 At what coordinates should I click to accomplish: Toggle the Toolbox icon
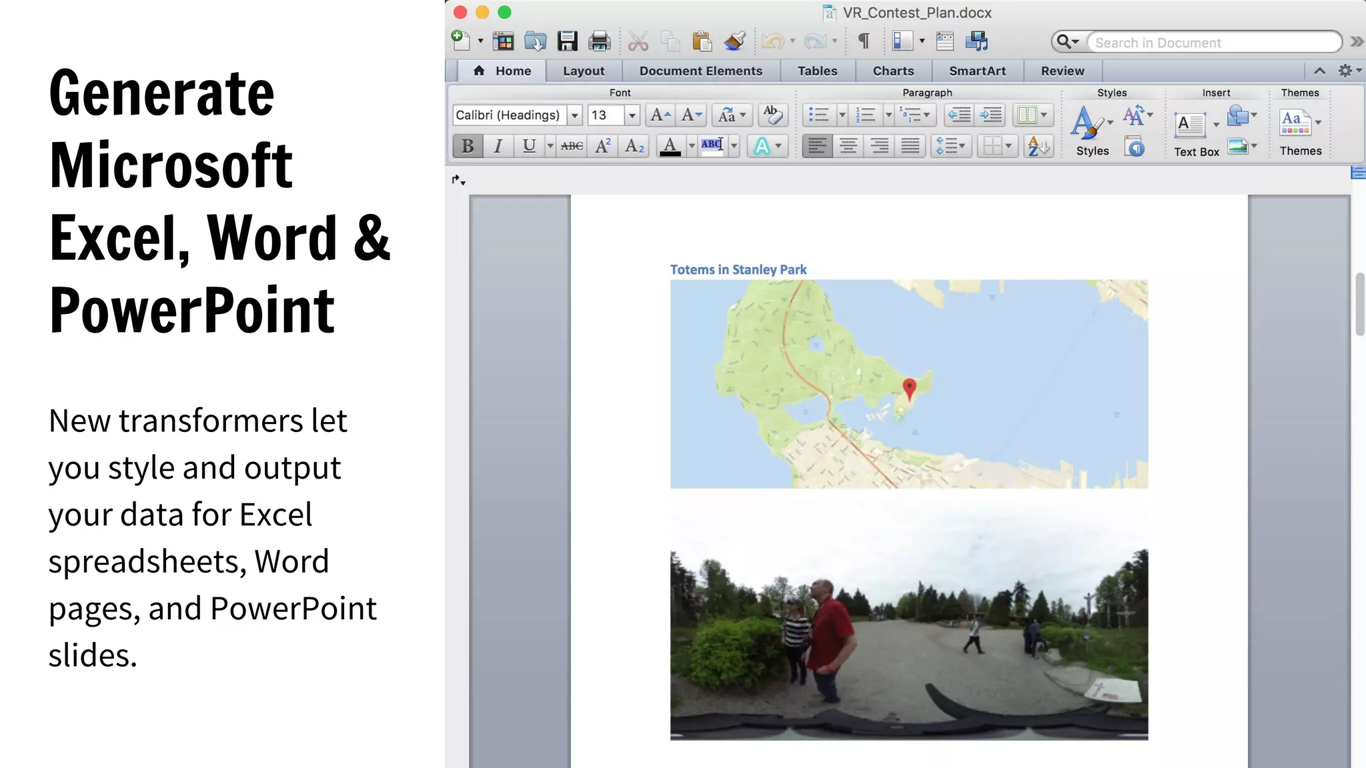point(944,41)
